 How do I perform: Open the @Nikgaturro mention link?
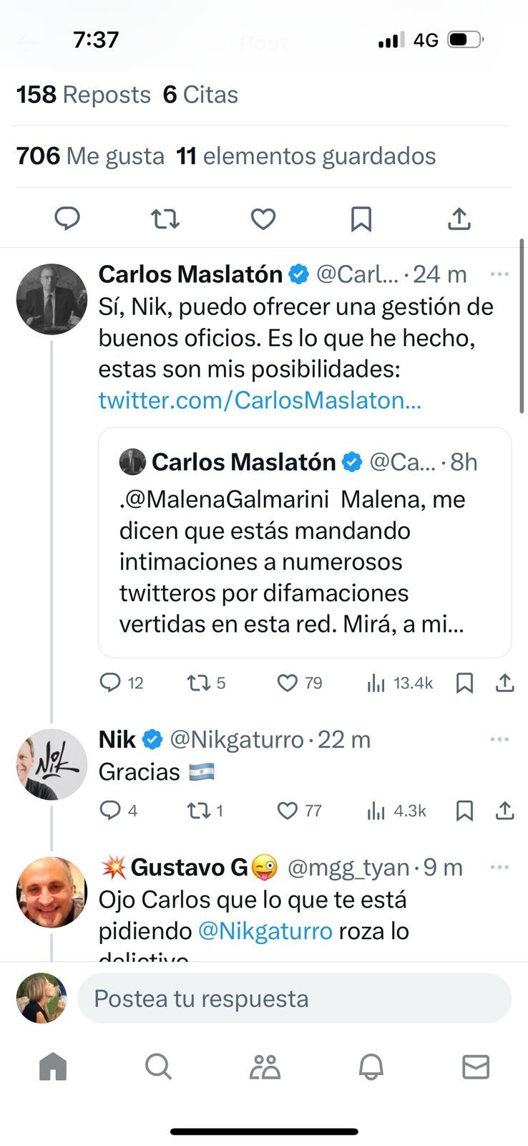(x=265, y=931)
